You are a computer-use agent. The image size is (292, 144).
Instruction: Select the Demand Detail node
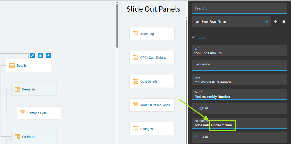[x=38, y=113]
